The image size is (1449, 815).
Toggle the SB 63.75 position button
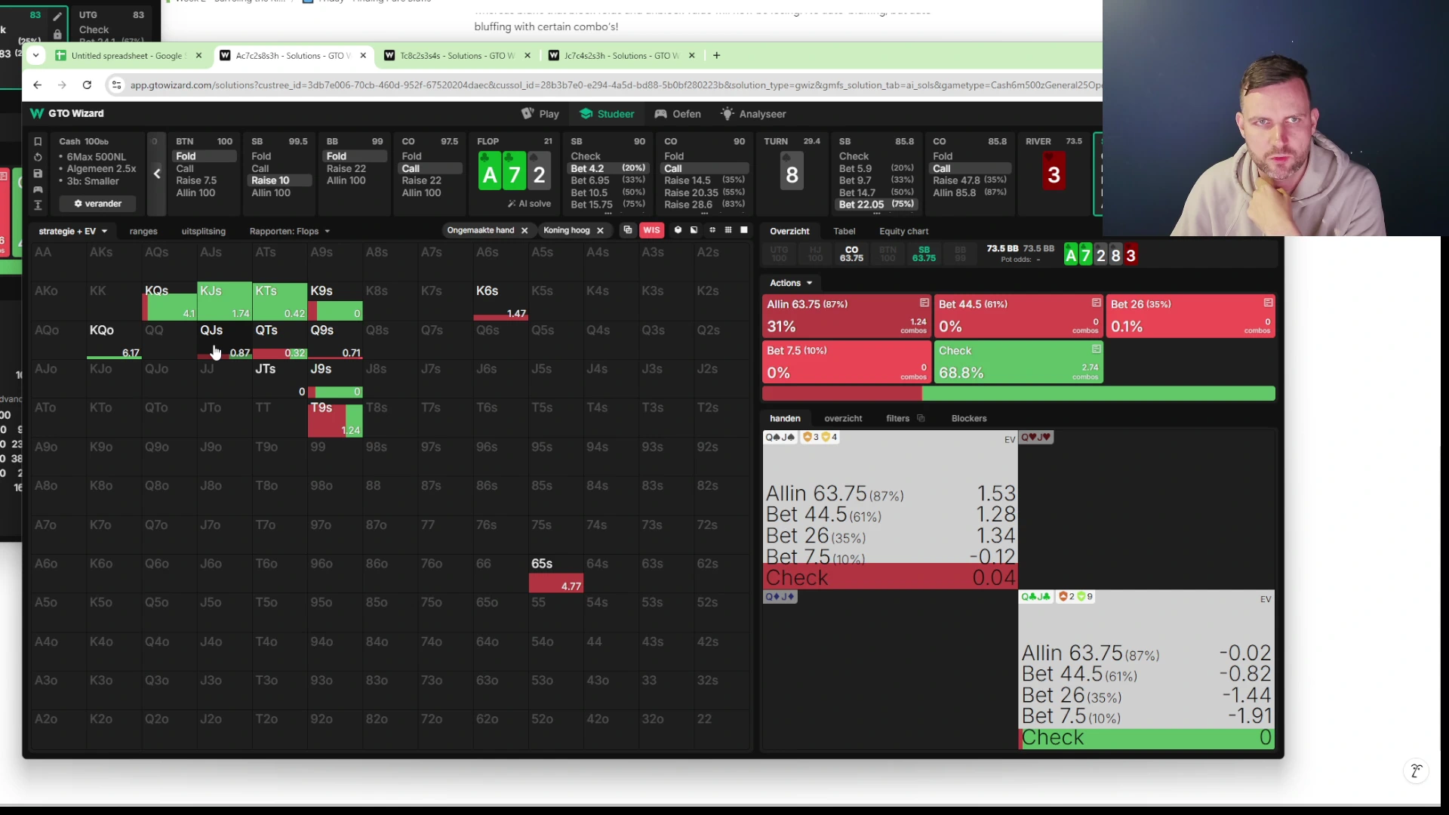(924, 254)
